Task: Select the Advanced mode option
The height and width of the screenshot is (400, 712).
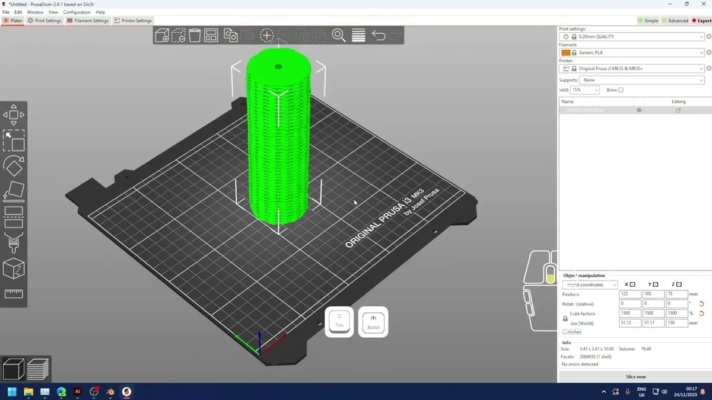Action: pyautogui.click(x=675, y=21)
